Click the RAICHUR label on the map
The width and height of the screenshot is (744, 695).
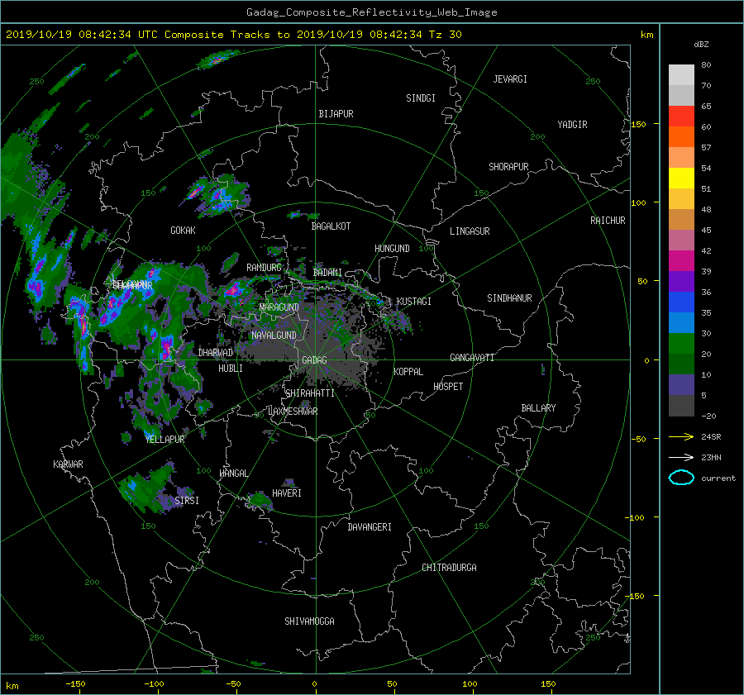coord(608,221)
